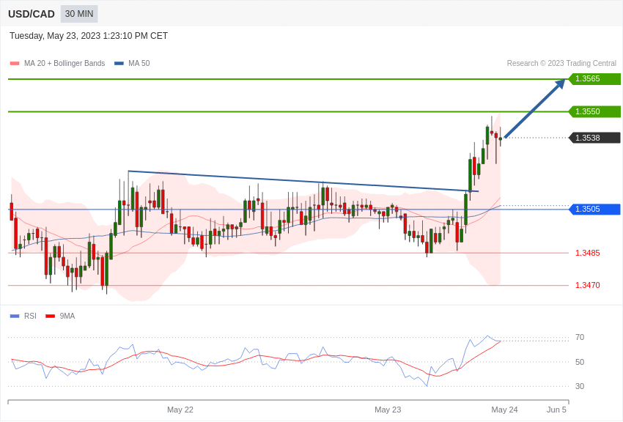Click the RSI 30 axis label
Screen dimensions: 623x422
[580, 386]
